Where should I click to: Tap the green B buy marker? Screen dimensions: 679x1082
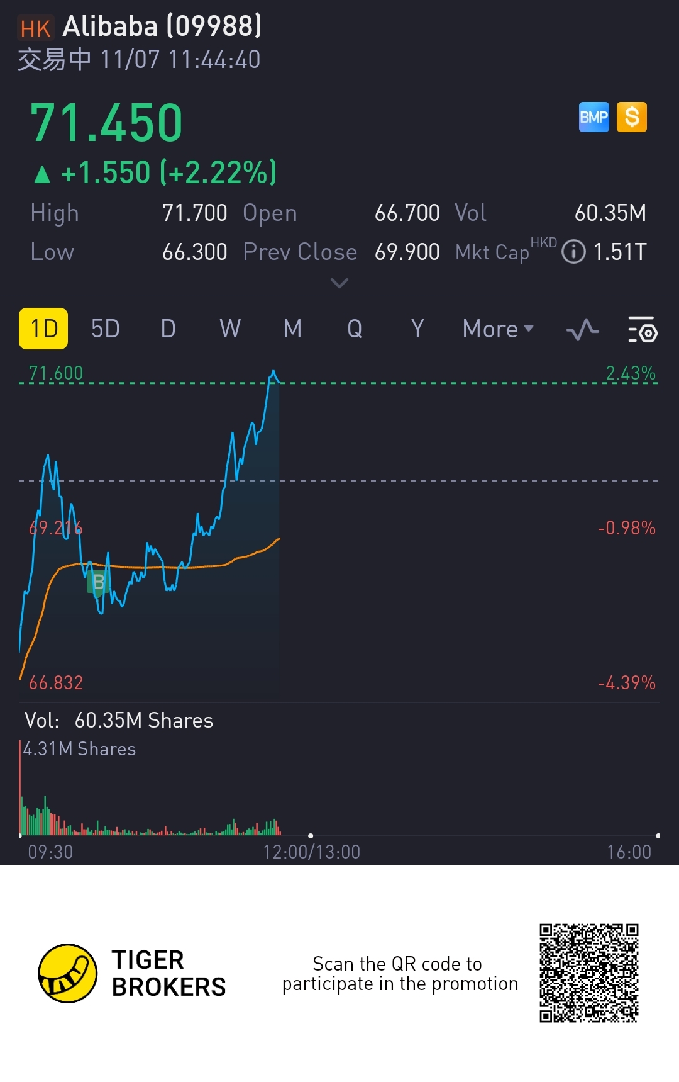pyautogui.click(x=98, y=582)
